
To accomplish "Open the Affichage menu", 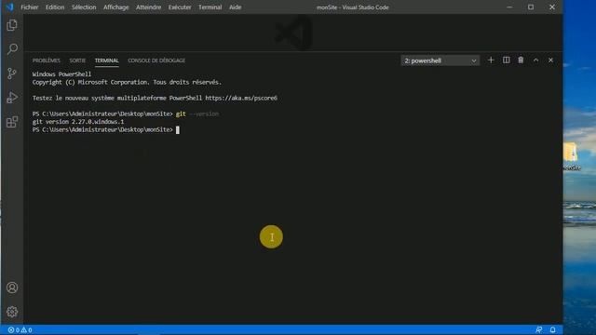I will tap(115, 7).
